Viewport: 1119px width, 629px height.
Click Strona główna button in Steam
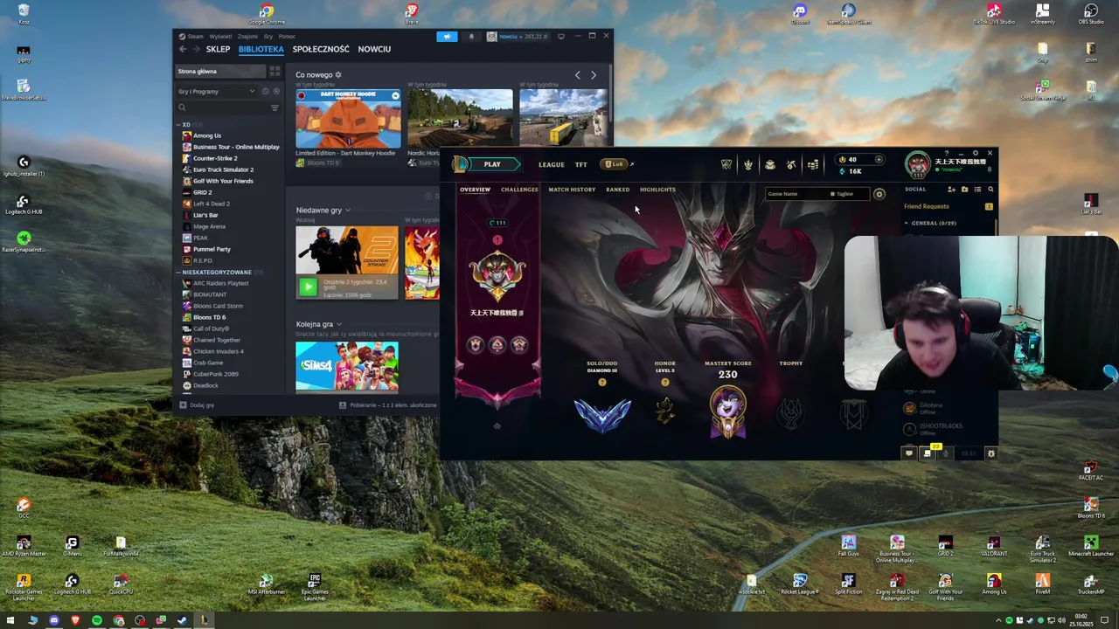[x=220, y=72]
